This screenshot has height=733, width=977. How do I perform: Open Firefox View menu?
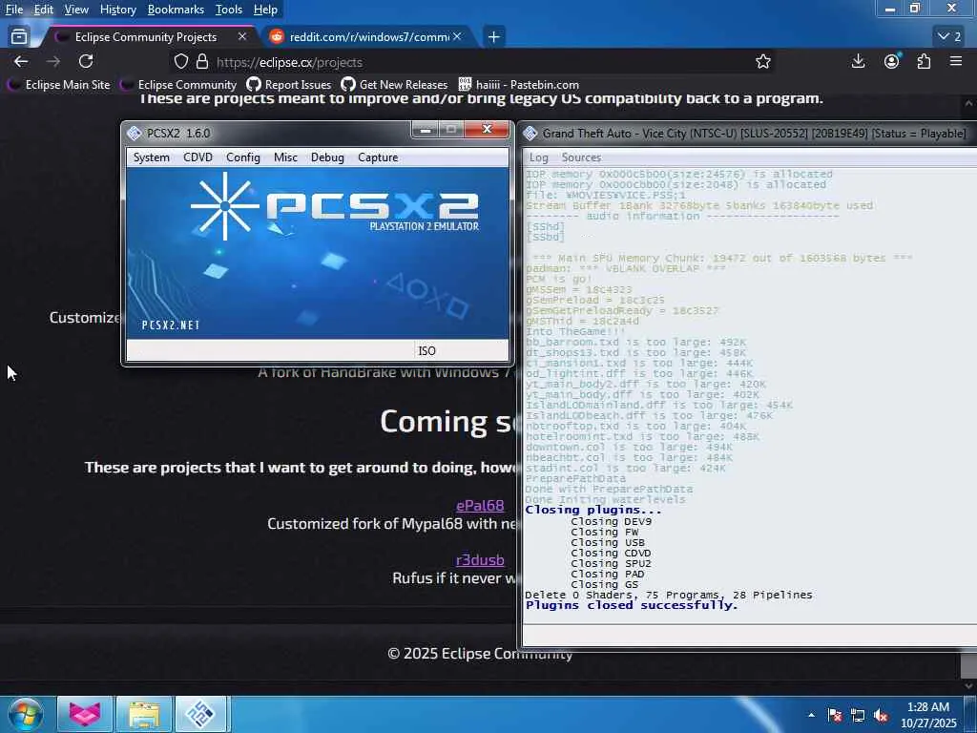point(76,10)
